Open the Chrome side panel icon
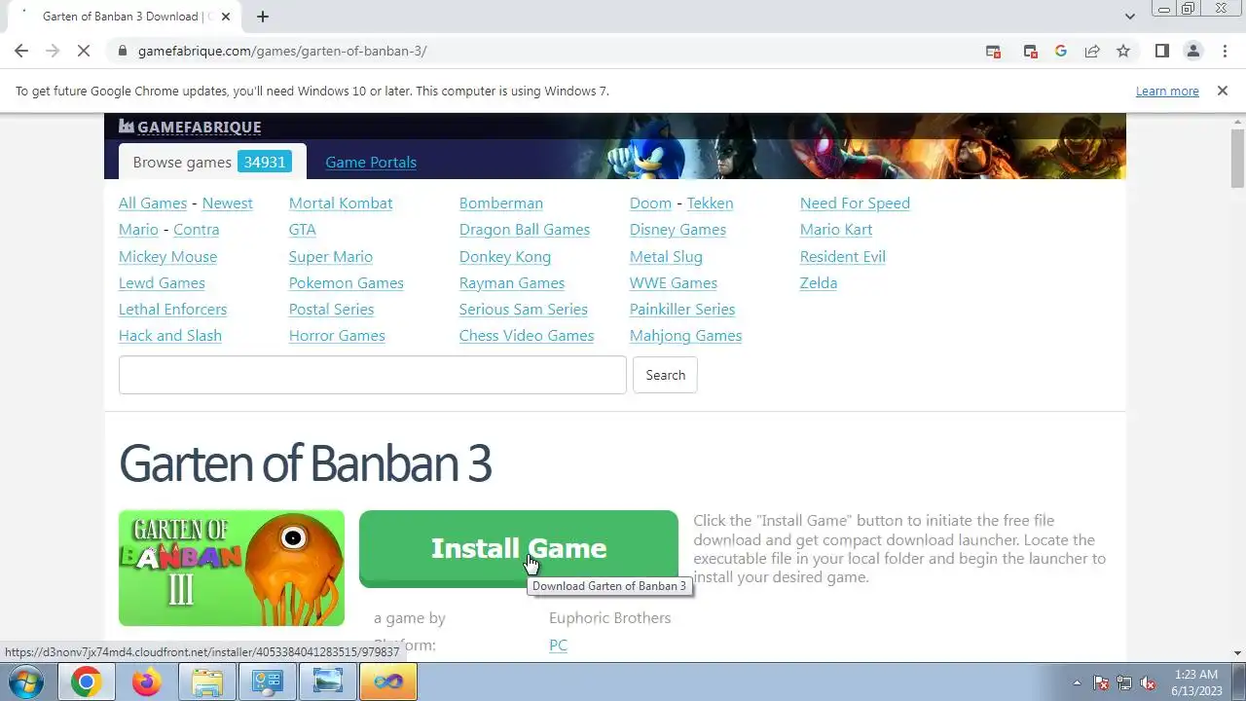1246x701 pixels. [x=1161, y=51]
